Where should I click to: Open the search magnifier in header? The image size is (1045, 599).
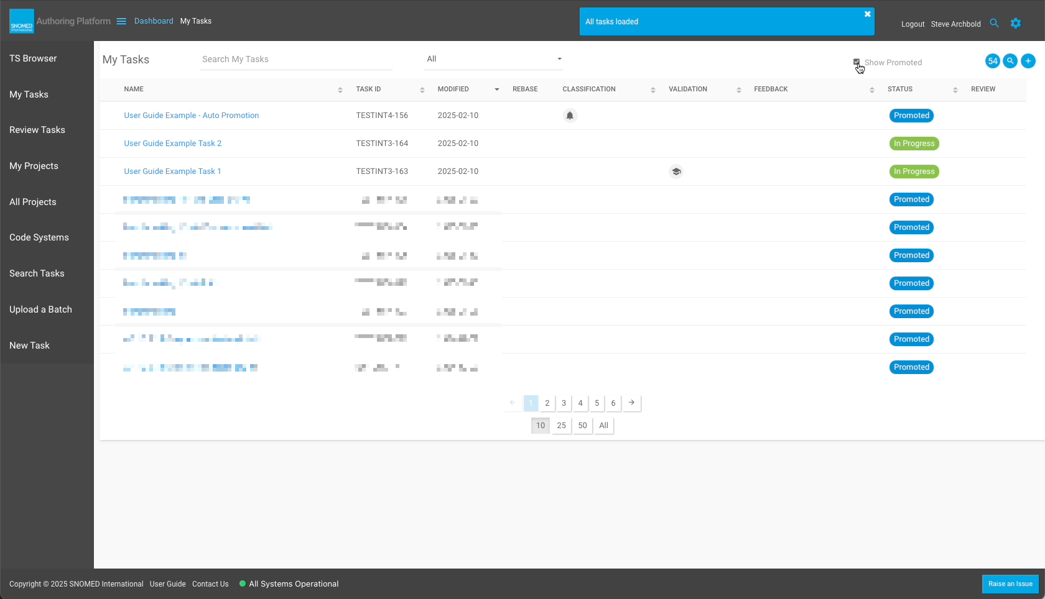point(994,23)
